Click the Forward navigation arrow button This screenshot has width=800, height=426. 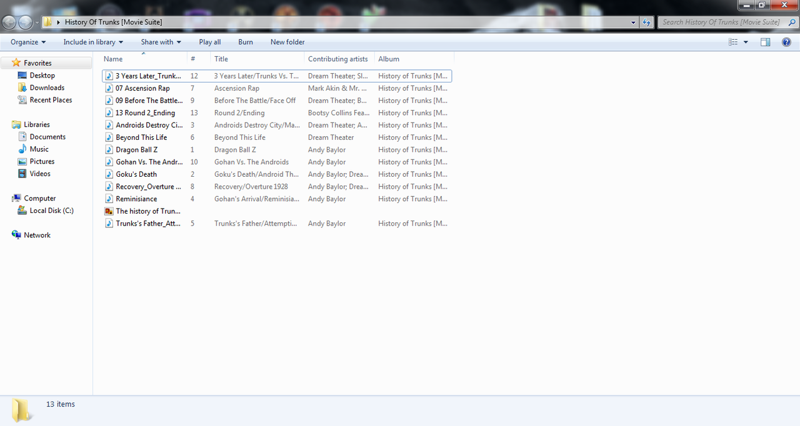26,22
